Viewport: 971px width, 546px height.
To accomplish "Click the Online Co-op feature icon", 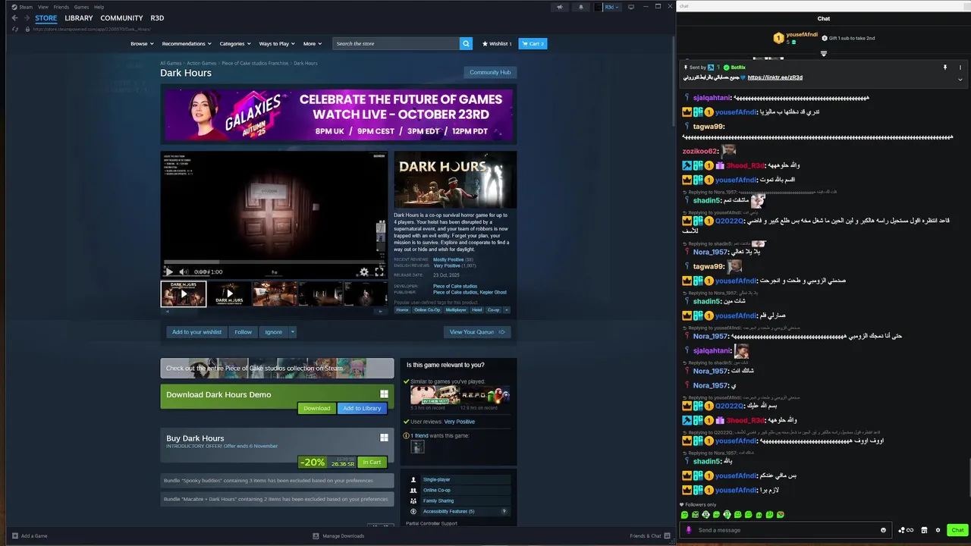I will pos(413,490).
